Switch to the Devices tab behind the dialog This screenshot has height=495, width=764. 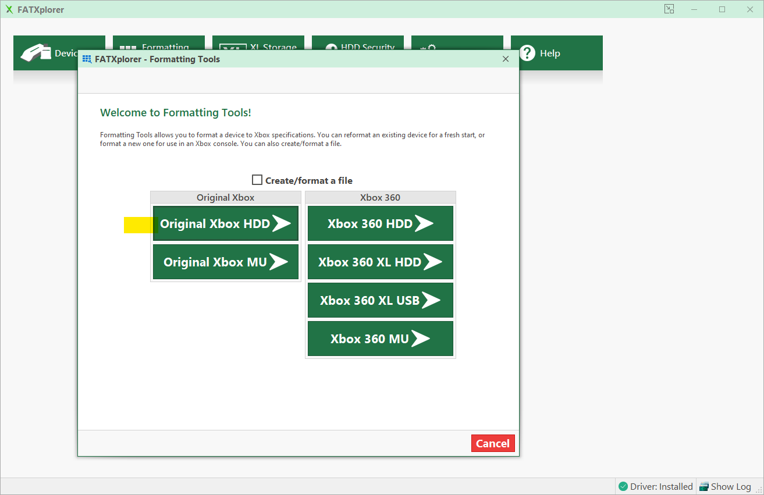(x=45, y=53)
